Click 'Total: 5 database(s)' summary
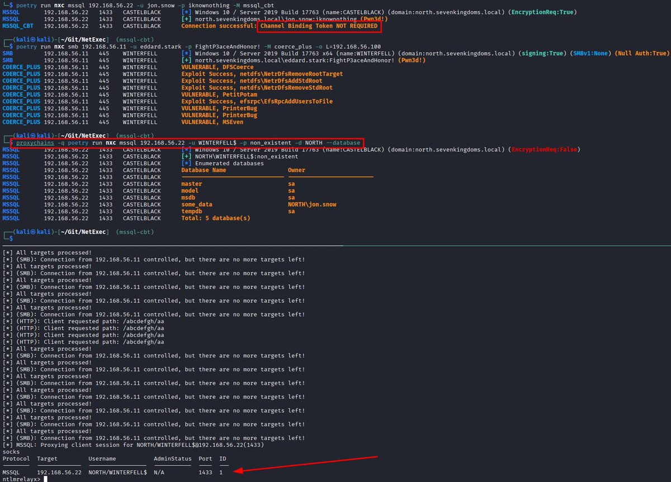This screenshot has height=482, width=671. click(216, 218)
